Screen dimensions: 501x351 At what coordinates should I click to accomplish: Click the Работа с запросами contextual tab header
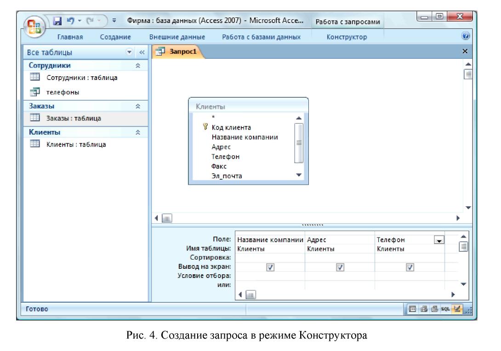(347, 22)
